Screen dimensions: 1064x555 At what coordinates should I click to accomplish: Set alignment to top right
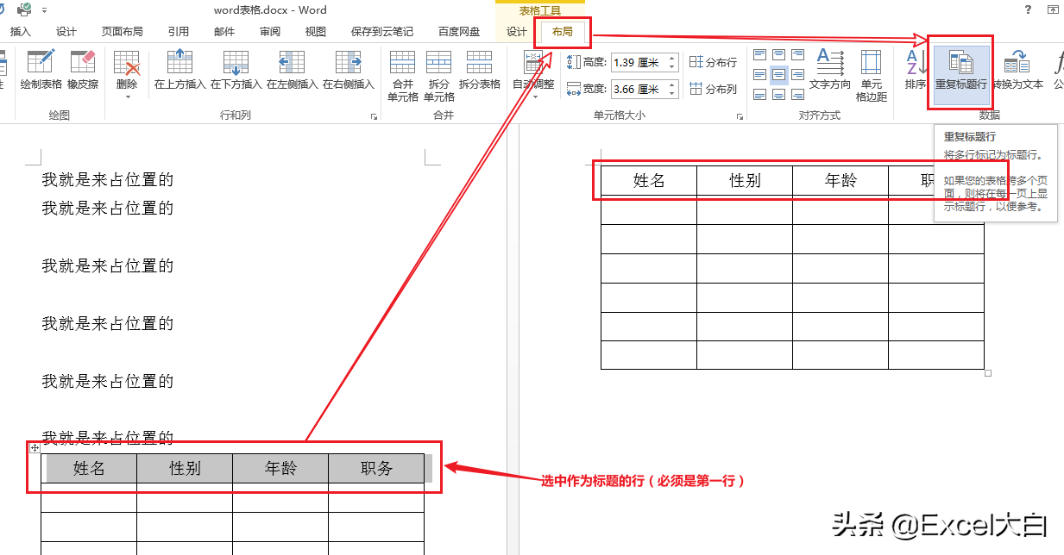point(798,54)
